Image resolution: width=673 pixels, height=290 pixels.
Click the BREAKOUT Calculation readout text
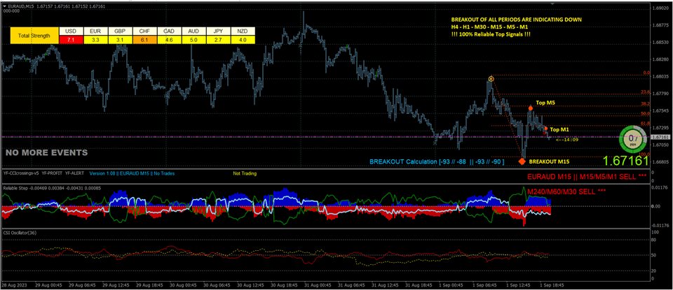pyautogui.click(x=437, y=162)
